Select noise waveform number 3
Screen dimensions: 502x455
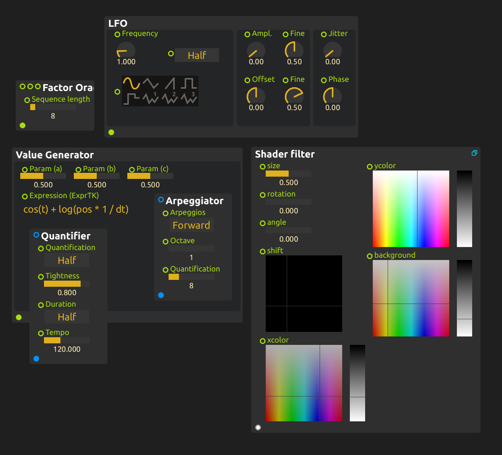pyautogui.click(x=189, y=99)
